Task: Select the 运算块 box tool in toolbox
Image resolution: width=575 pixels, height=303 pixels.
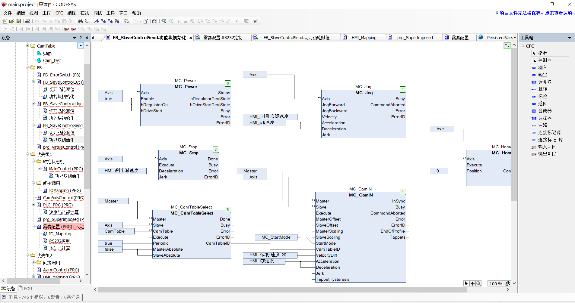Action: pos(545,82)
